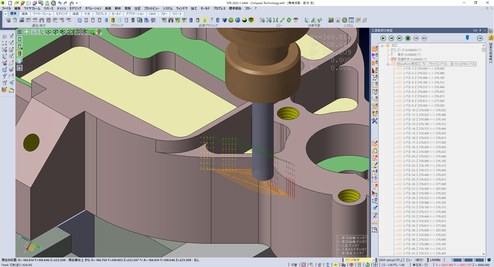Click the highlighted cylinder icon in viewport sidebar
Viewport: 494px width, 267px height.
tap(20, 53)
